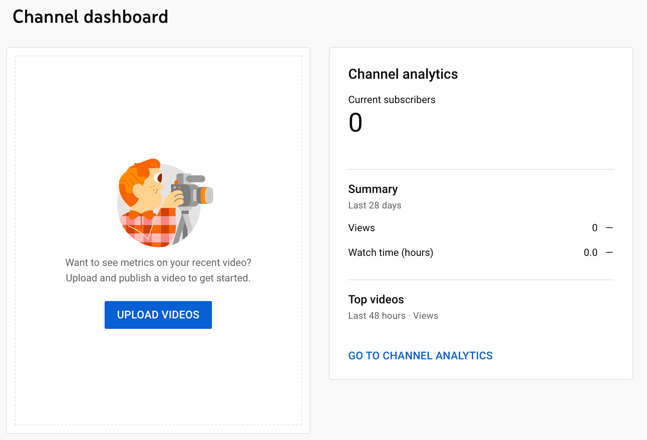Select the Views trend dash indicator
Viewport: 647px width, 440px height.
[610, 228]
